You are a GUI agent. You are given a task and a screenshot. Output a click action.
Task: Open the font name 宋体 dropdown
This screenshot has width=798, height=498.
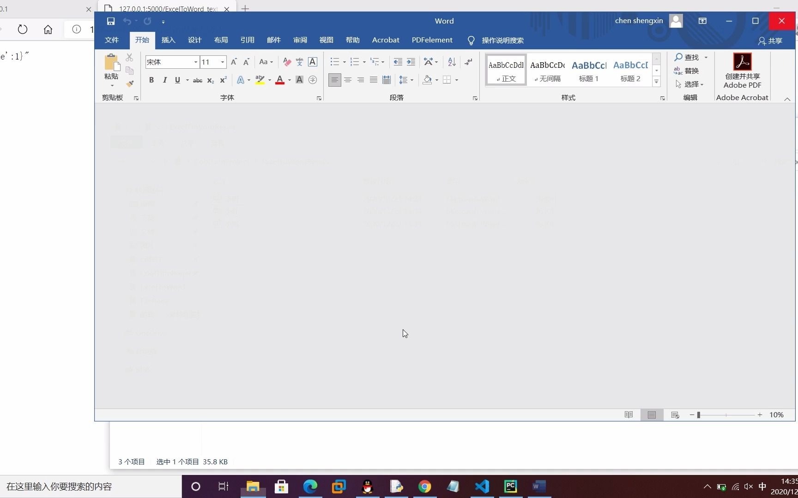196,62
